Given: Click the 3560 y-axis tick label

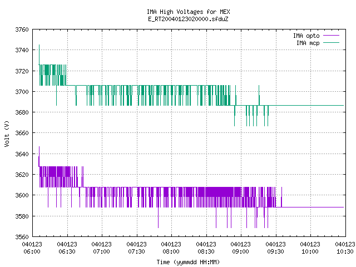Looking at the screenshot, I should 22,237.
